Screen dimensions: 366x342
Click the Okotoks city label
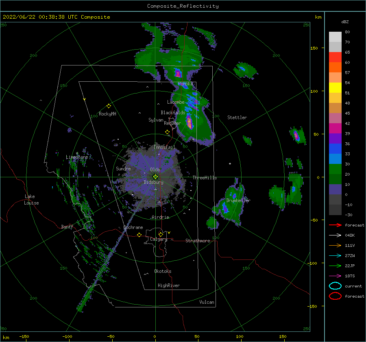coord(163,271)
